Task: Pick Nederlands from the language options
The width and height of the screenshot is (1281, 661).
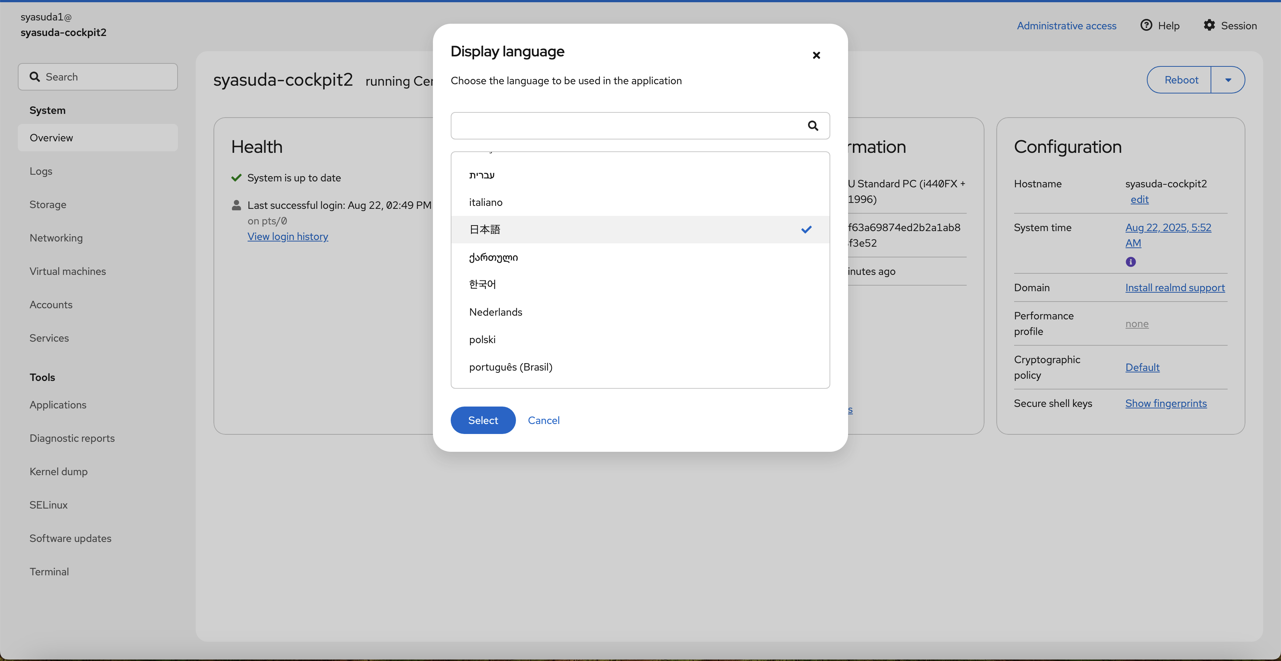Action: [x=495, y=312]
